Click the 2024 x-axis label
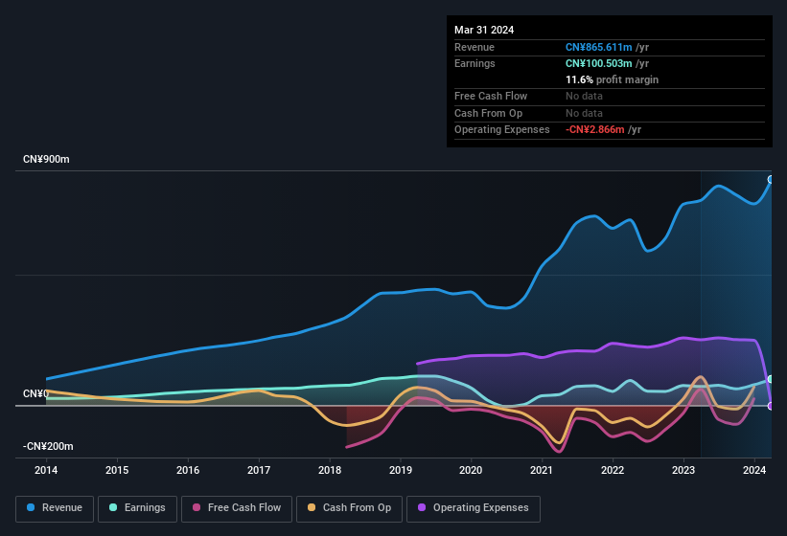Viewport: 787px width, 536px height. pyautogui.click(x=753, y=470)
